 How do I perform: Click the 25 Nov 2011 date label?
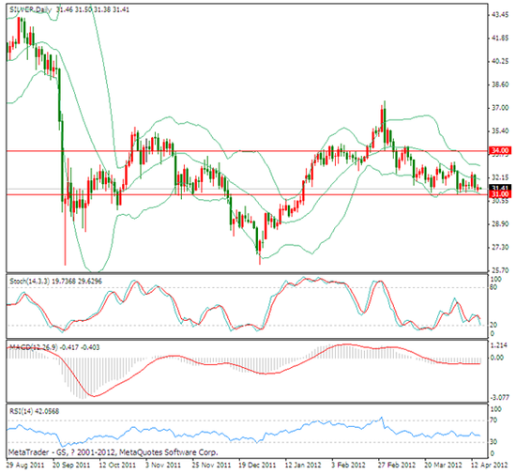coord(211,466)
